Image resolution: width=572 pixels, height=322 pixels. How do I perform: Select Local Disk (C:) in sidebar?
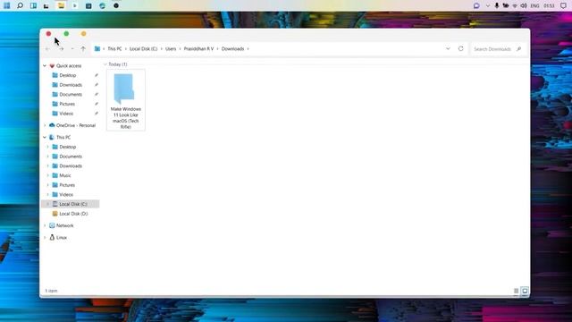[x=70, y=204]
